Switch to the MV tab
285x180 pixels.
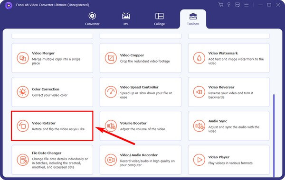(x=126, y=19)
